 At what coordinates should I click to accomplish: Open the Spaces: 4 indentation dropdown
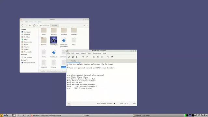coord(111,104)
